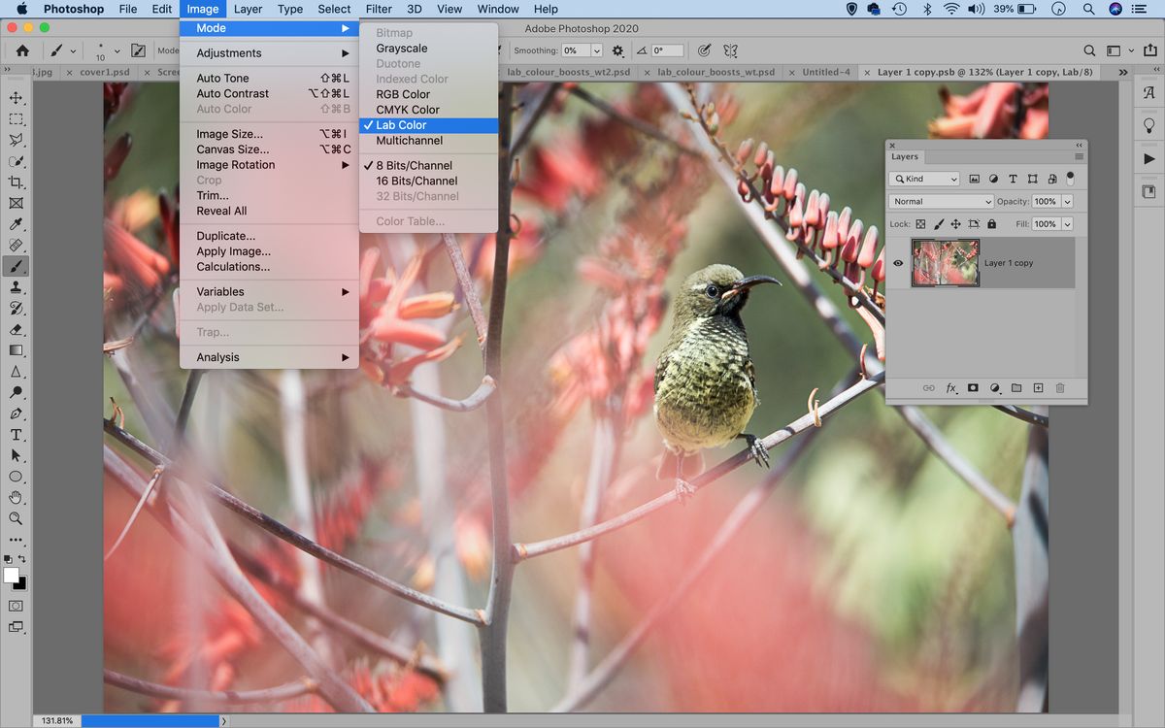Open the foreground color swatch
Screen dimensions: 1165x728
11,573
